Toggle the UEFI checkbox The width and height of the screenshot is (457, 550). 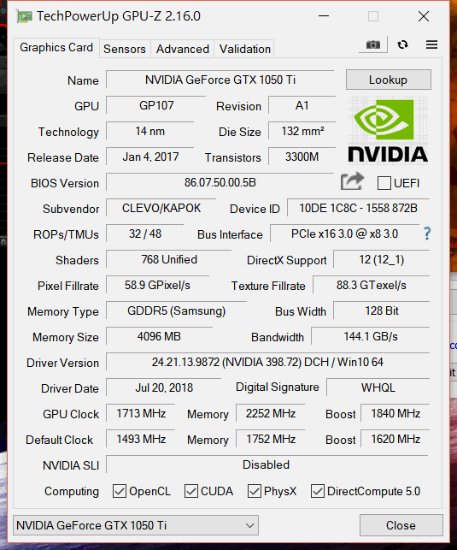point(384,183)
